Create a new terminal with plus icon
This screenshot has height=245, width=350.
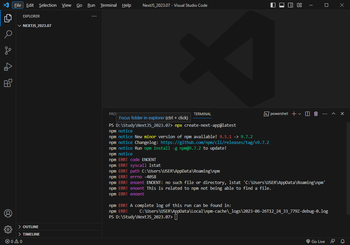(x=294, y=114)
